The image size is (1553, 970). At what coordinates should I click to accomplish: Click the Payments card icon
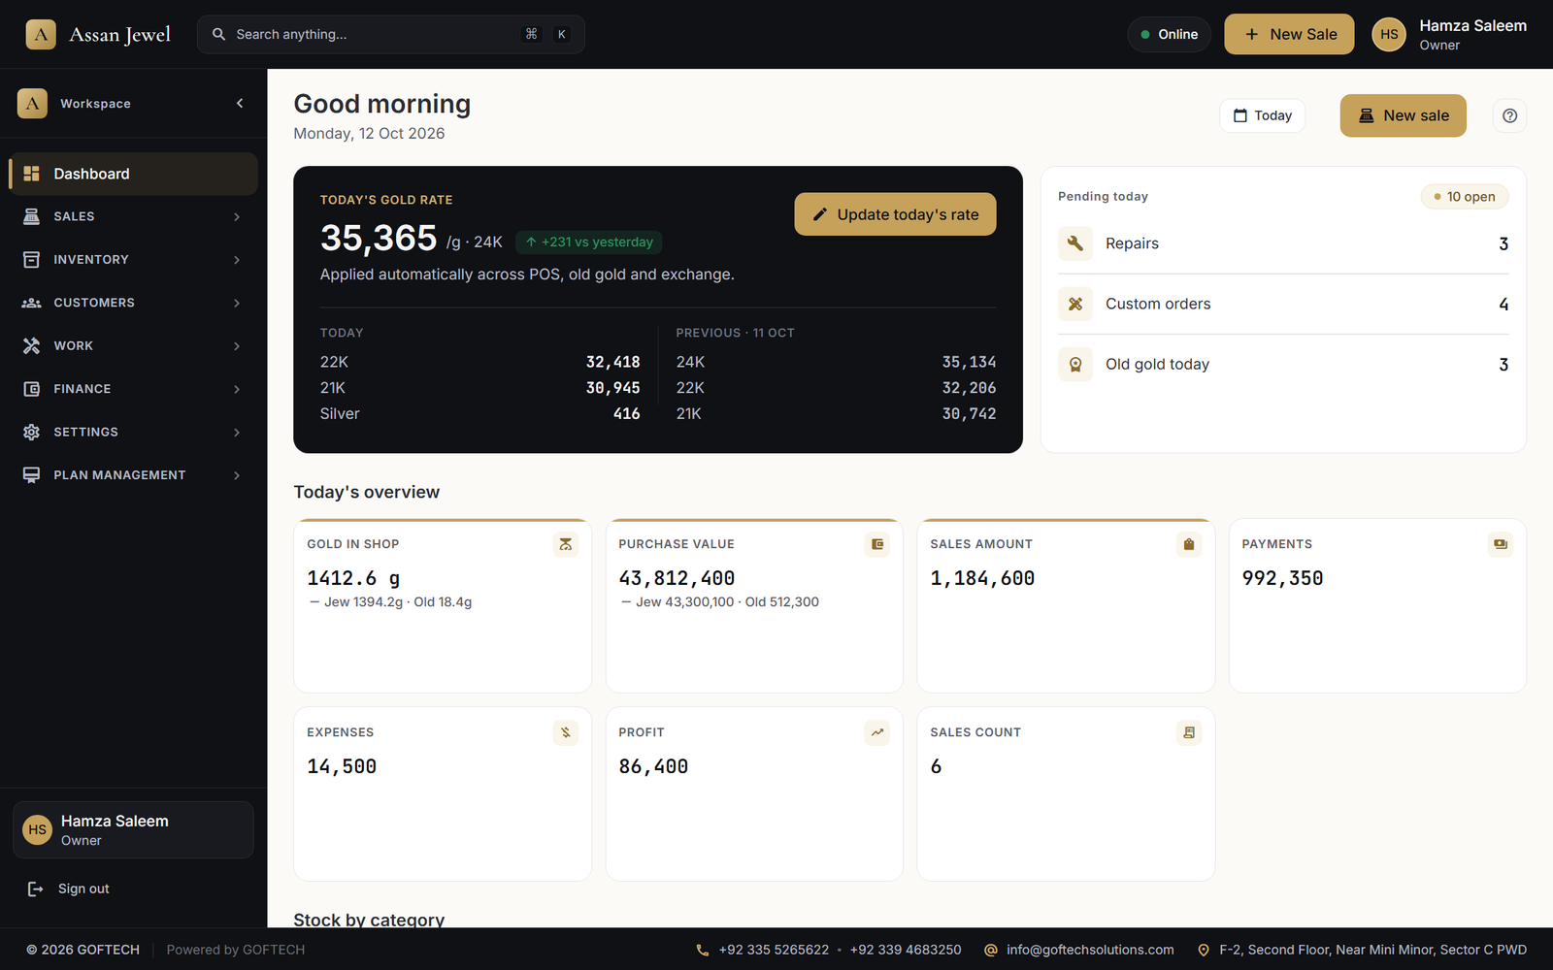pos(1501,544)
